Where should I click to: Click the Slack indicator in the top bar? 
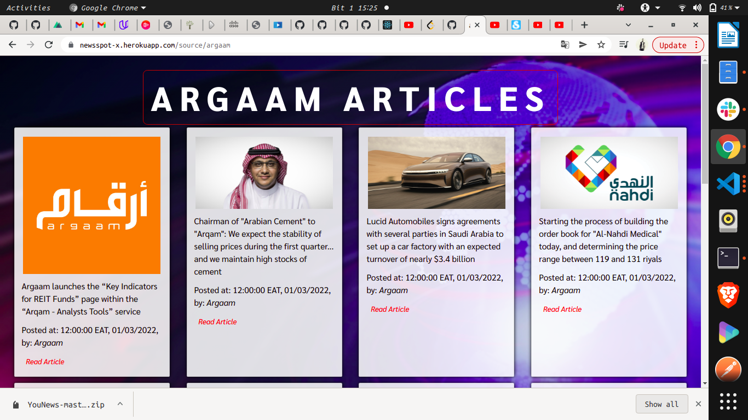pyautogui.click(x=620, y=8)
